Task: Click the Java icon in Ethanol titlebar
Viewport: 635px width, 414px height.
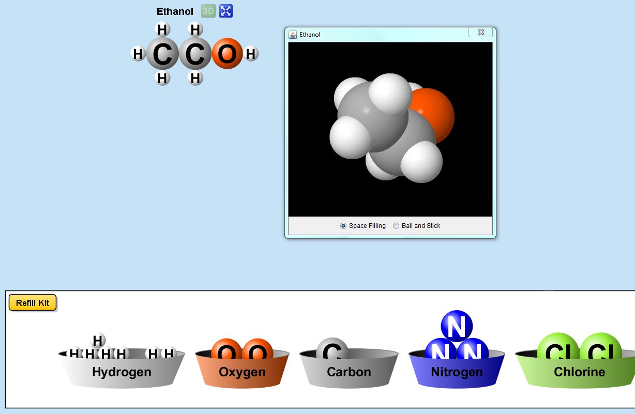Action: point(293,35)
